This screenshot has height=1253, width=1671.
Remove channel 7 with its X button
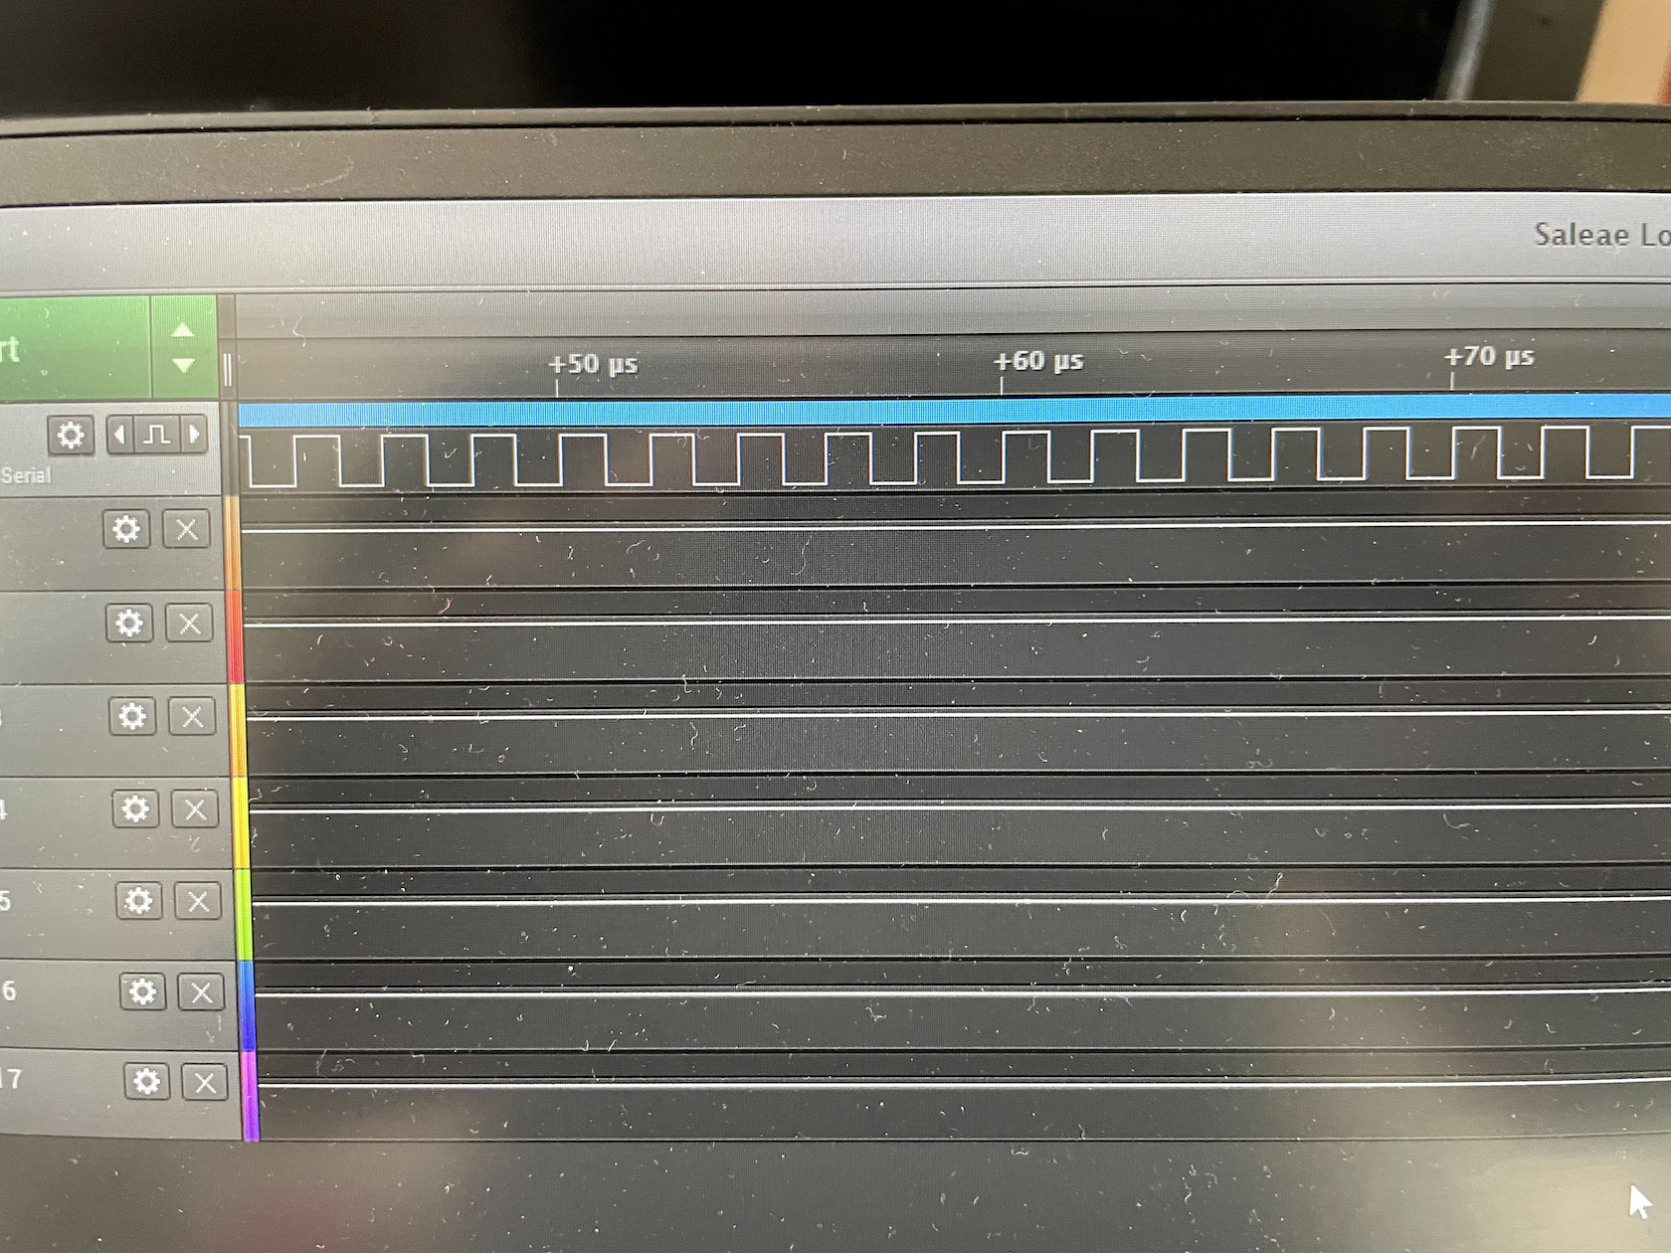coord(205,1083)
